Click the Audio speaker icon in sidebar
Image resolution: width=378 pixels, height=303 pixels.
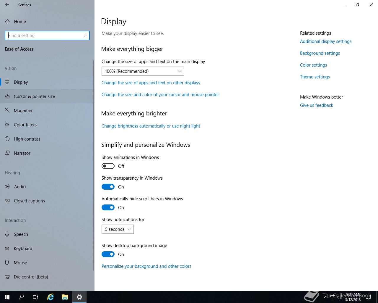(x=7, y=186)
